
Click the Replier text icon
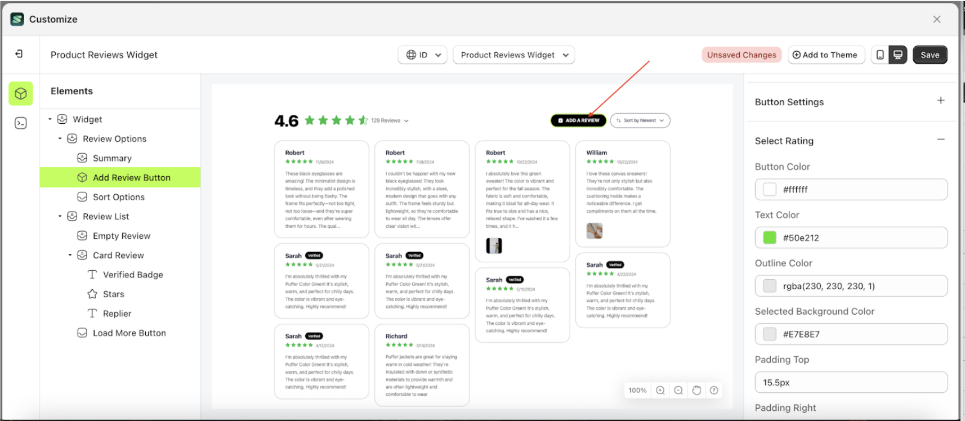tap(92, 313)
